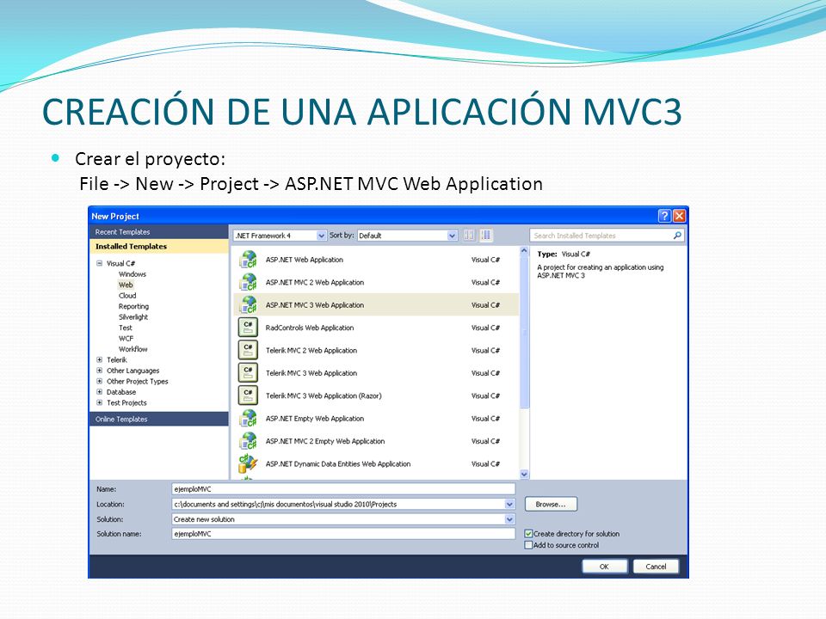Close the New Project dialog
The width and height of the screenshot is (826, 619).
click(680, 216)
